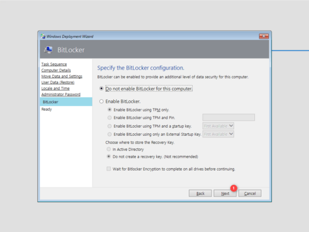The height and width of the screenshot is (232, 309).
Task: Select Do not enable BitLocker option
Action: tap(101, 89)
